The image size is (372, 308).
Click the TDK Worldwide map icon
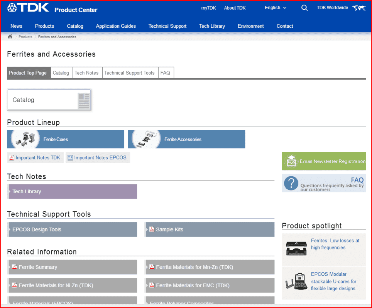358,8
